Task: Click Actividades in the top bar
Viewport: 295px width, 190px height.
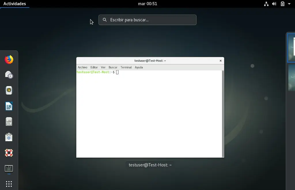Action: (14, 4)
